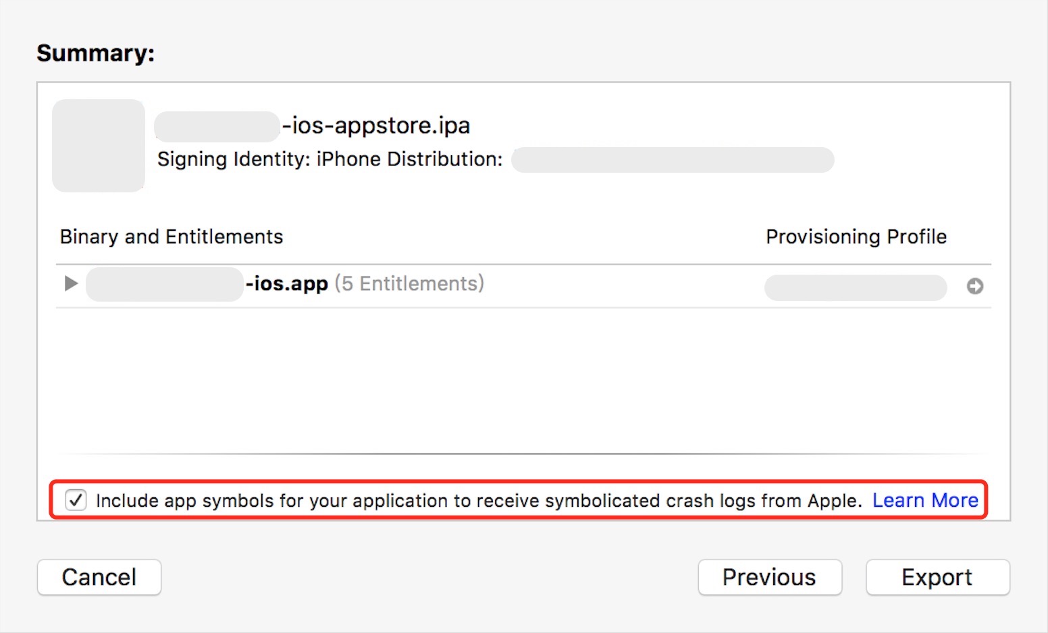Screen dimensions: 1048x633
Task: Click the redacted signing identity value
Action: click(x=673, y=160)
